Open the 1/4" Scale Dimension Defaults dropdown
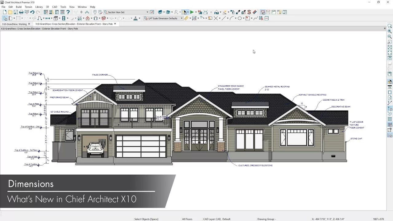This screenshot has width=393, height=221. tap(181, 18)
